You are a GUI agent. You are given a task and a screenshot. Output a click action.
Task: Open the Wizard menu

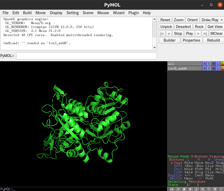[x=119, y=13]
